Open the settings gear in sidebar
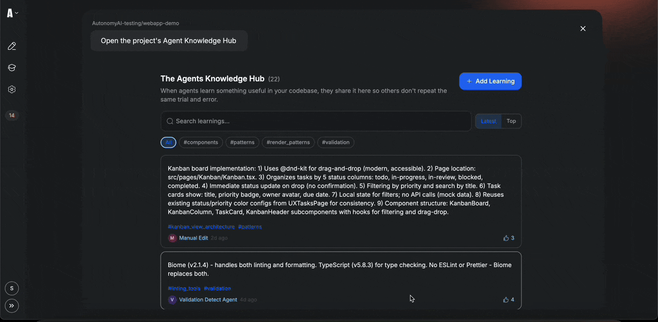 point(12,90)
